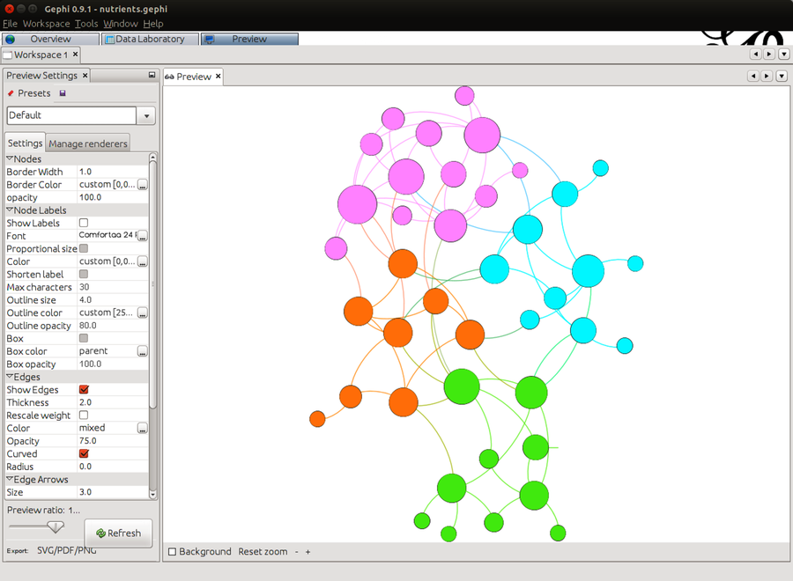Switch to Data Laboratory perspective
The width and height of the screenshot is (793, 581).
(x=150, y=39)
